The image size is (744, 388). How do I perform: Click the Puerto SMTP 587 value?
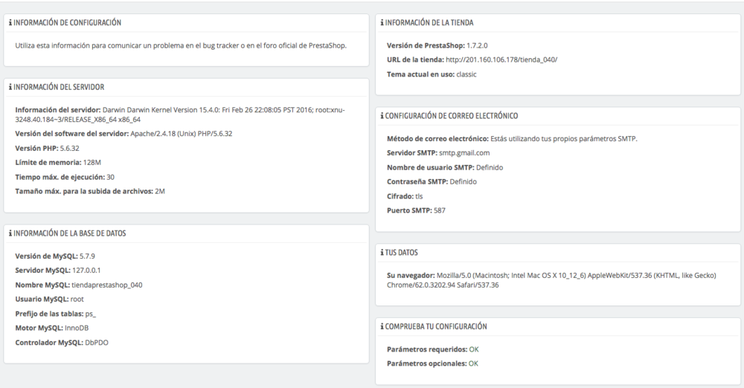(440, 210)
